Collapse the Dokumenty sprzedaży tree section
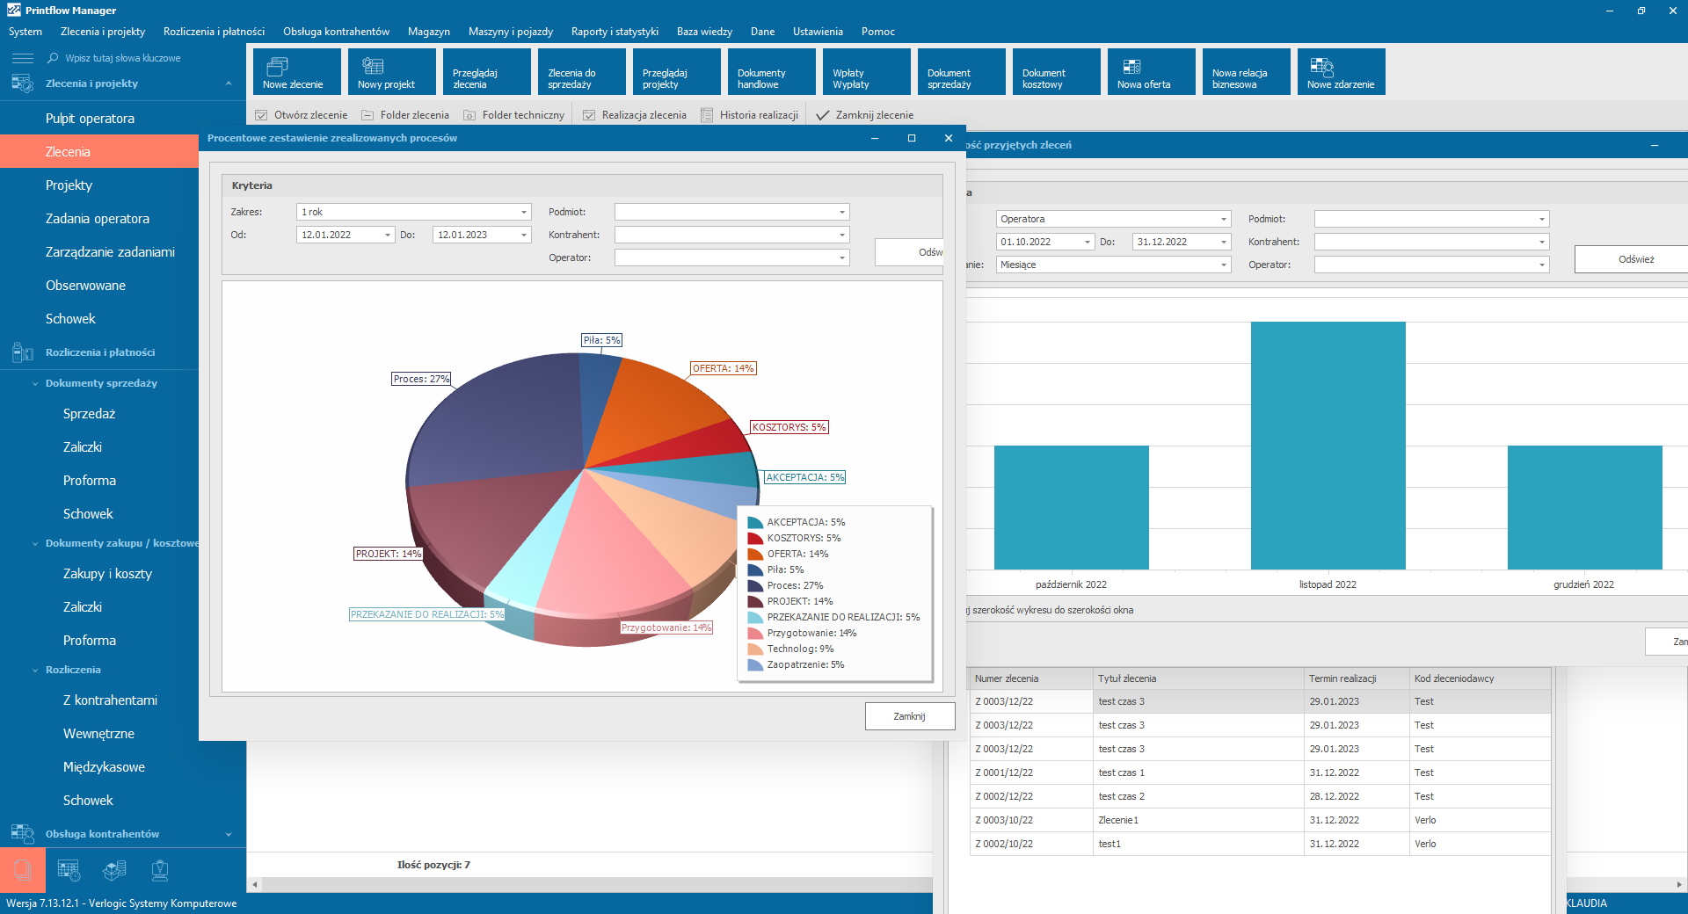 tap(35, 384)
